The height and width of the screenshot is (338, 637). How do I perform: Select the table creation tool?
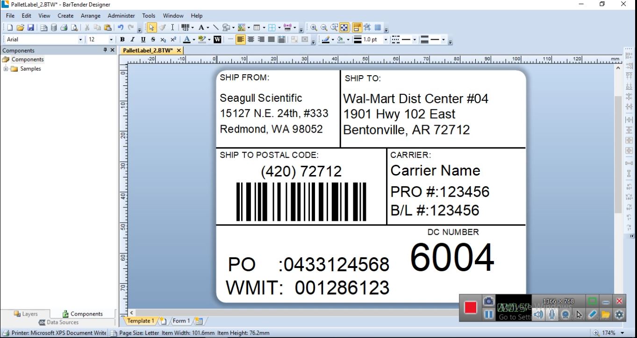pyautogui.click(x=257, y=28)
